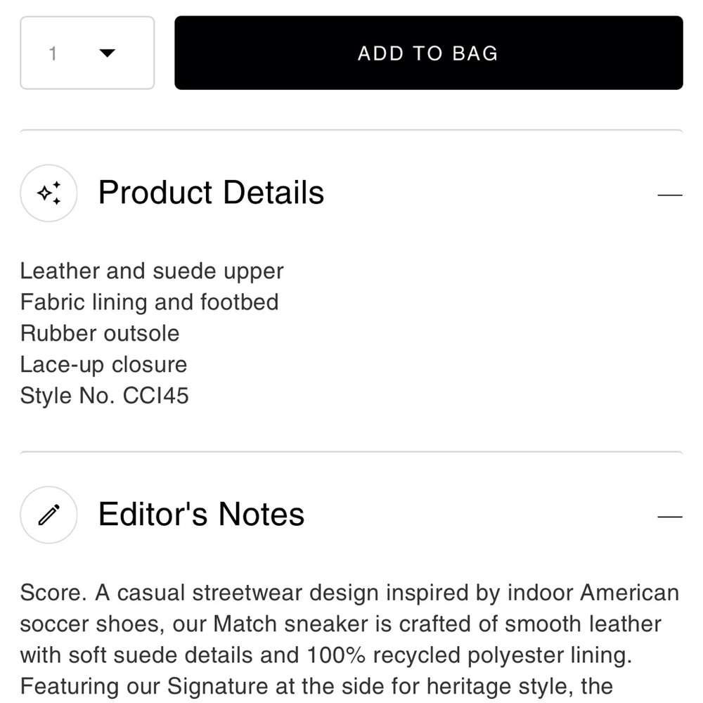
Task: Collapse Editor's Notes using its minus icon
Action: (x=669, y=517)
